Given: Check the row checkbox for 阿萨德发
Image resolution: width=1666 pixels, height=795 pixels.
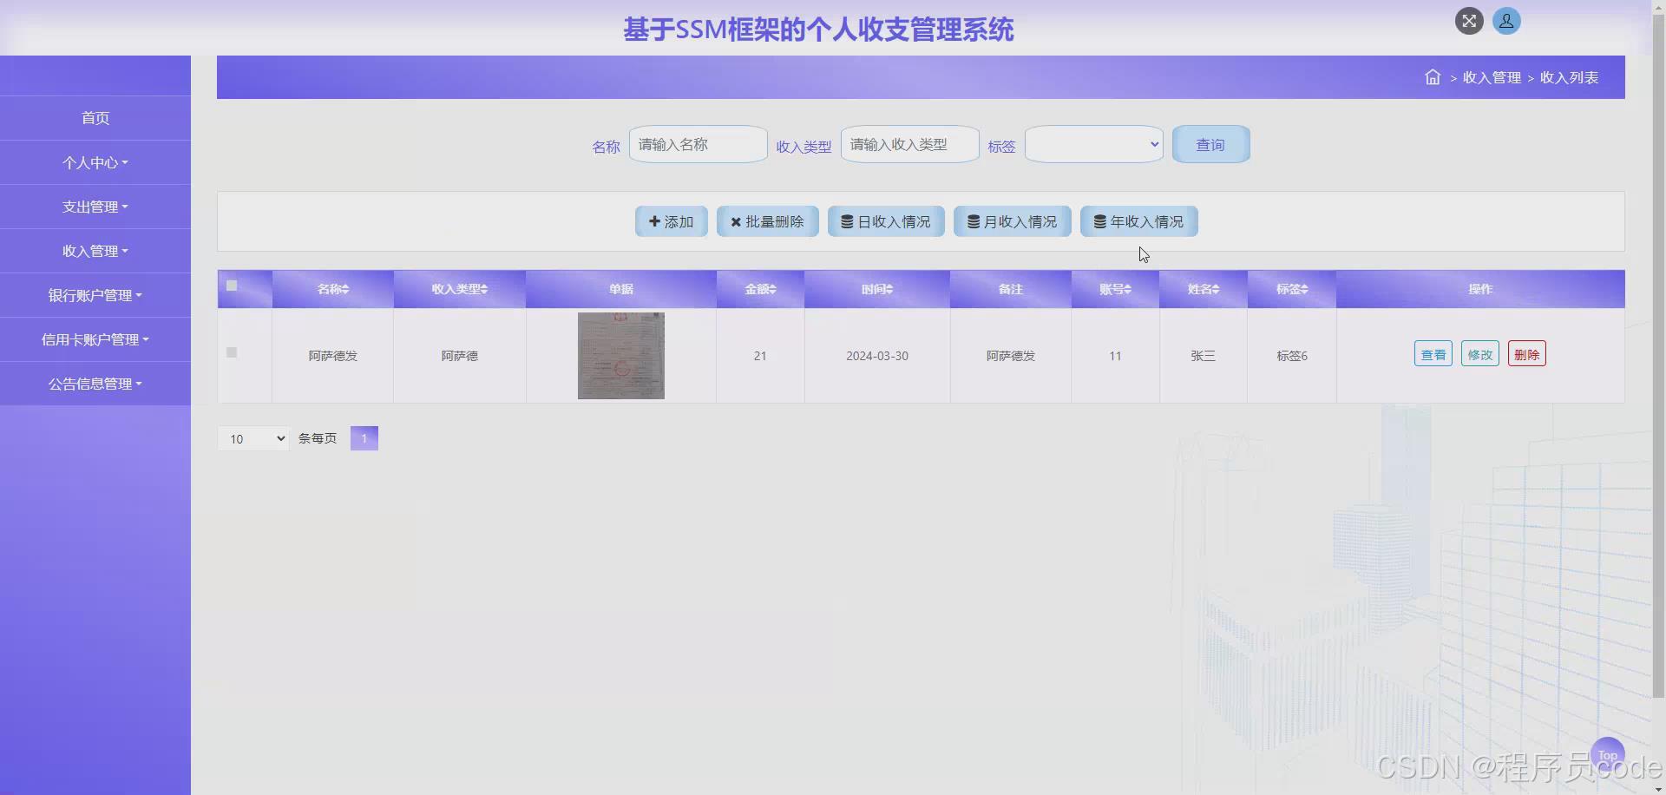Looking at the screenshot, I should (231, 352).
